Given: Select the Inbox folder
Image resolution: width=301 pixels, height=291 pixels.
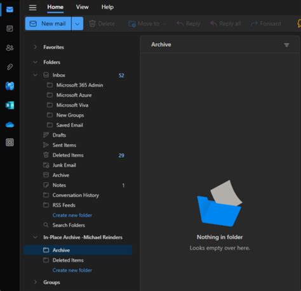Looking at the screenshot, I should pyautogui.click(x=78, y=75).
